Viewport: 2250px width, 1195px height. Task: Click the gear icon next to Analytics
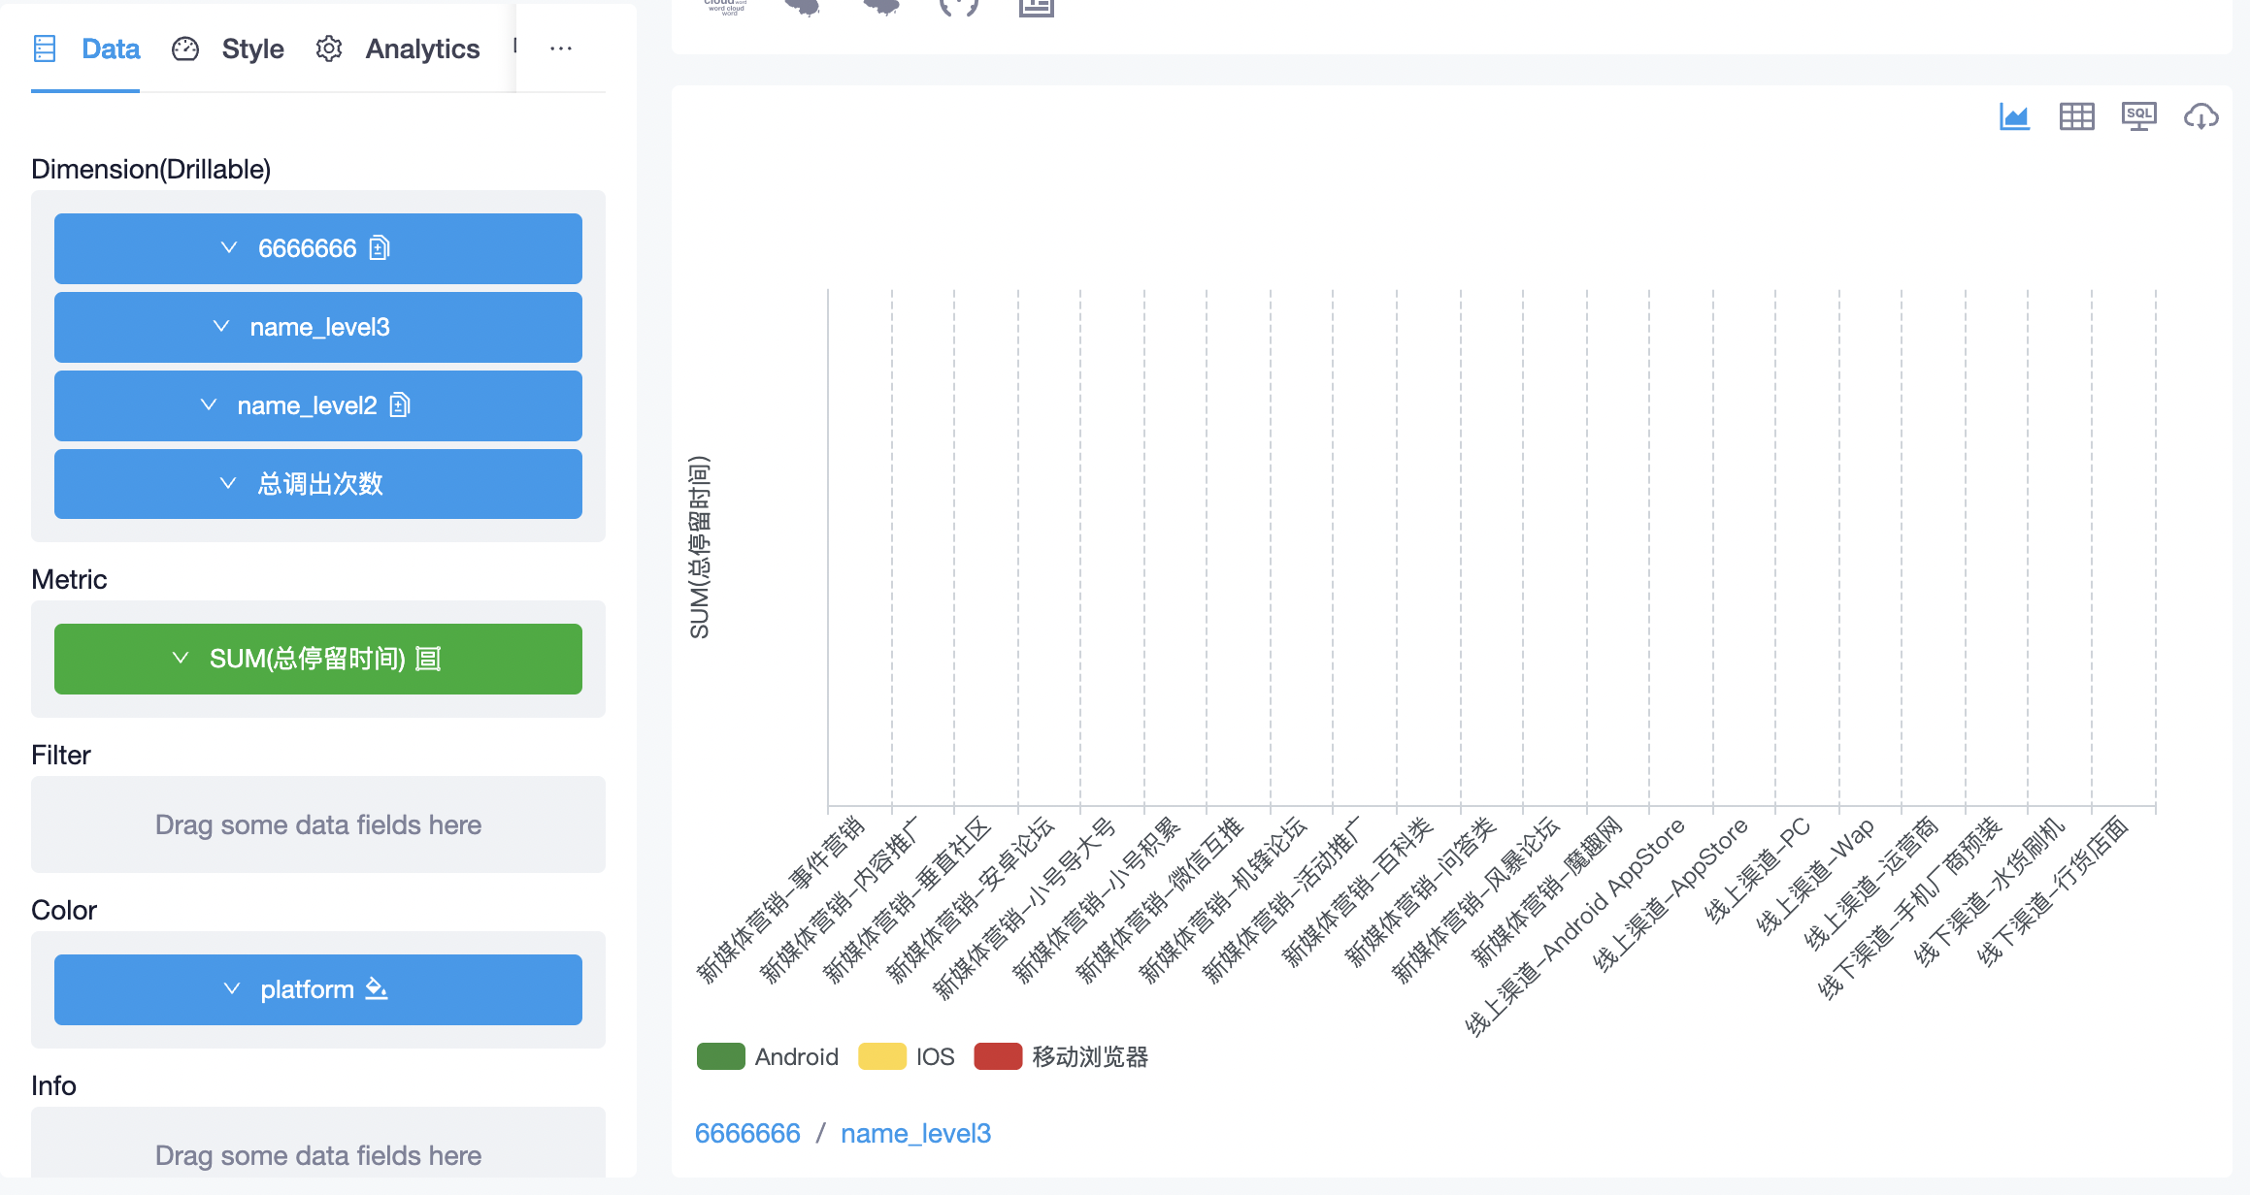click(x=329, y=48)
